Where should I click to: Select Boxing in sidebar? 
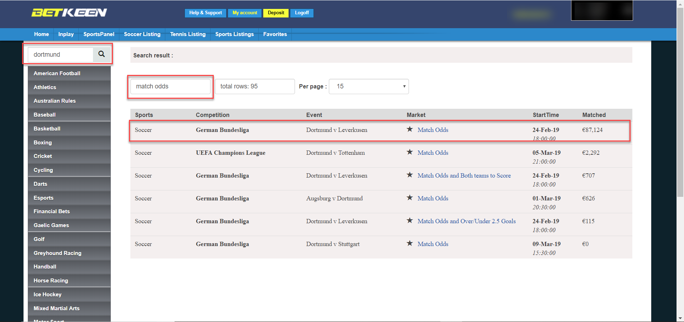[x=69, y=143]
